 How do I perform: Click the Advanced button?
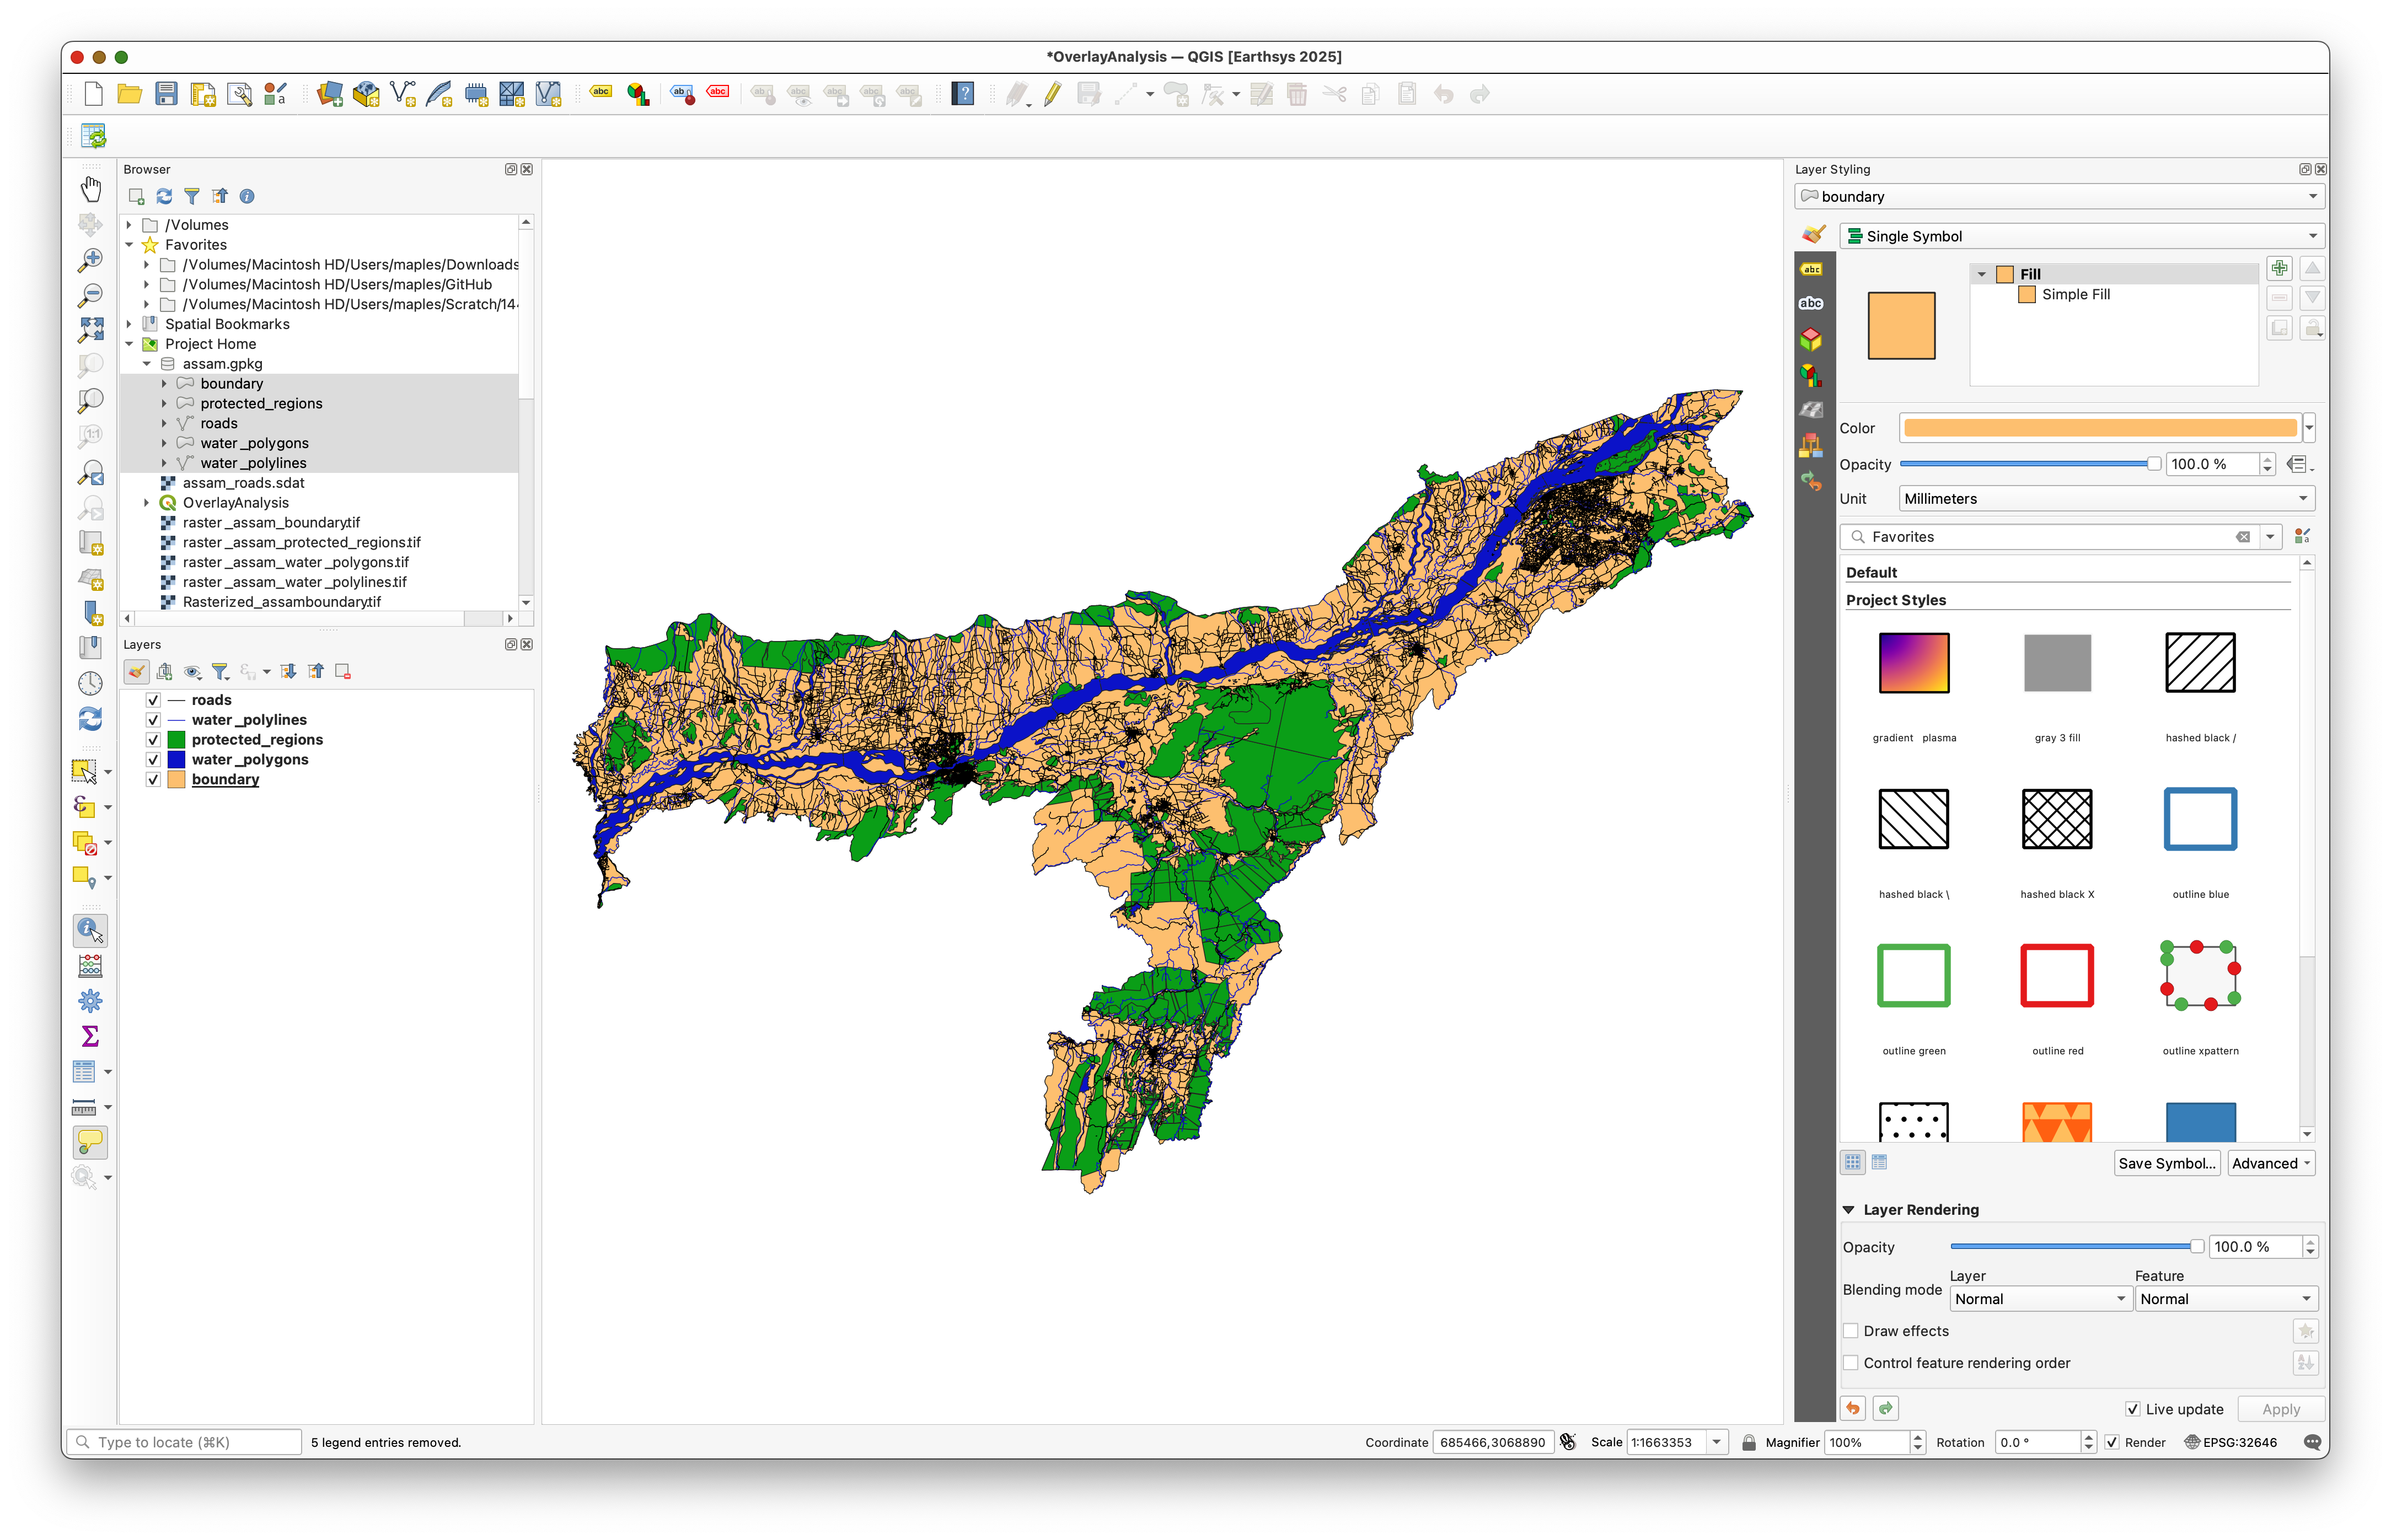click(x=2271, y=1163)
